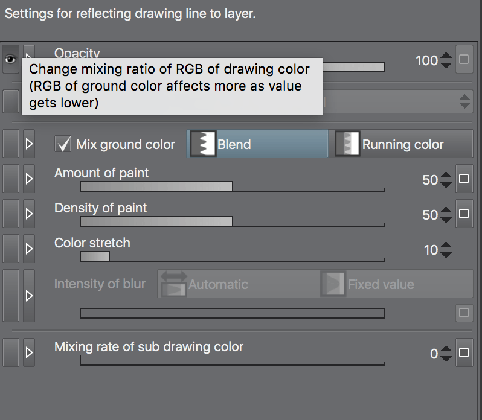Increase Amount of paint value stepper
Image resolution: width=482 pixels, height=420 pixels.
pyautogui.click(x=446, y=175)
